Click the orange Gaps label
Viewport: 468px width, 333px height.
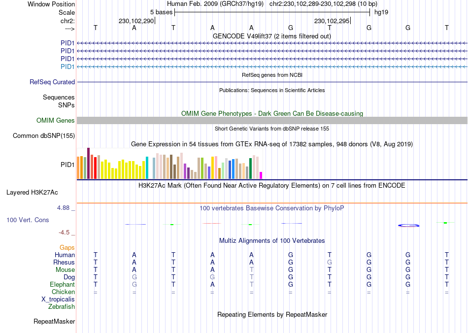(x=67, y=247)
